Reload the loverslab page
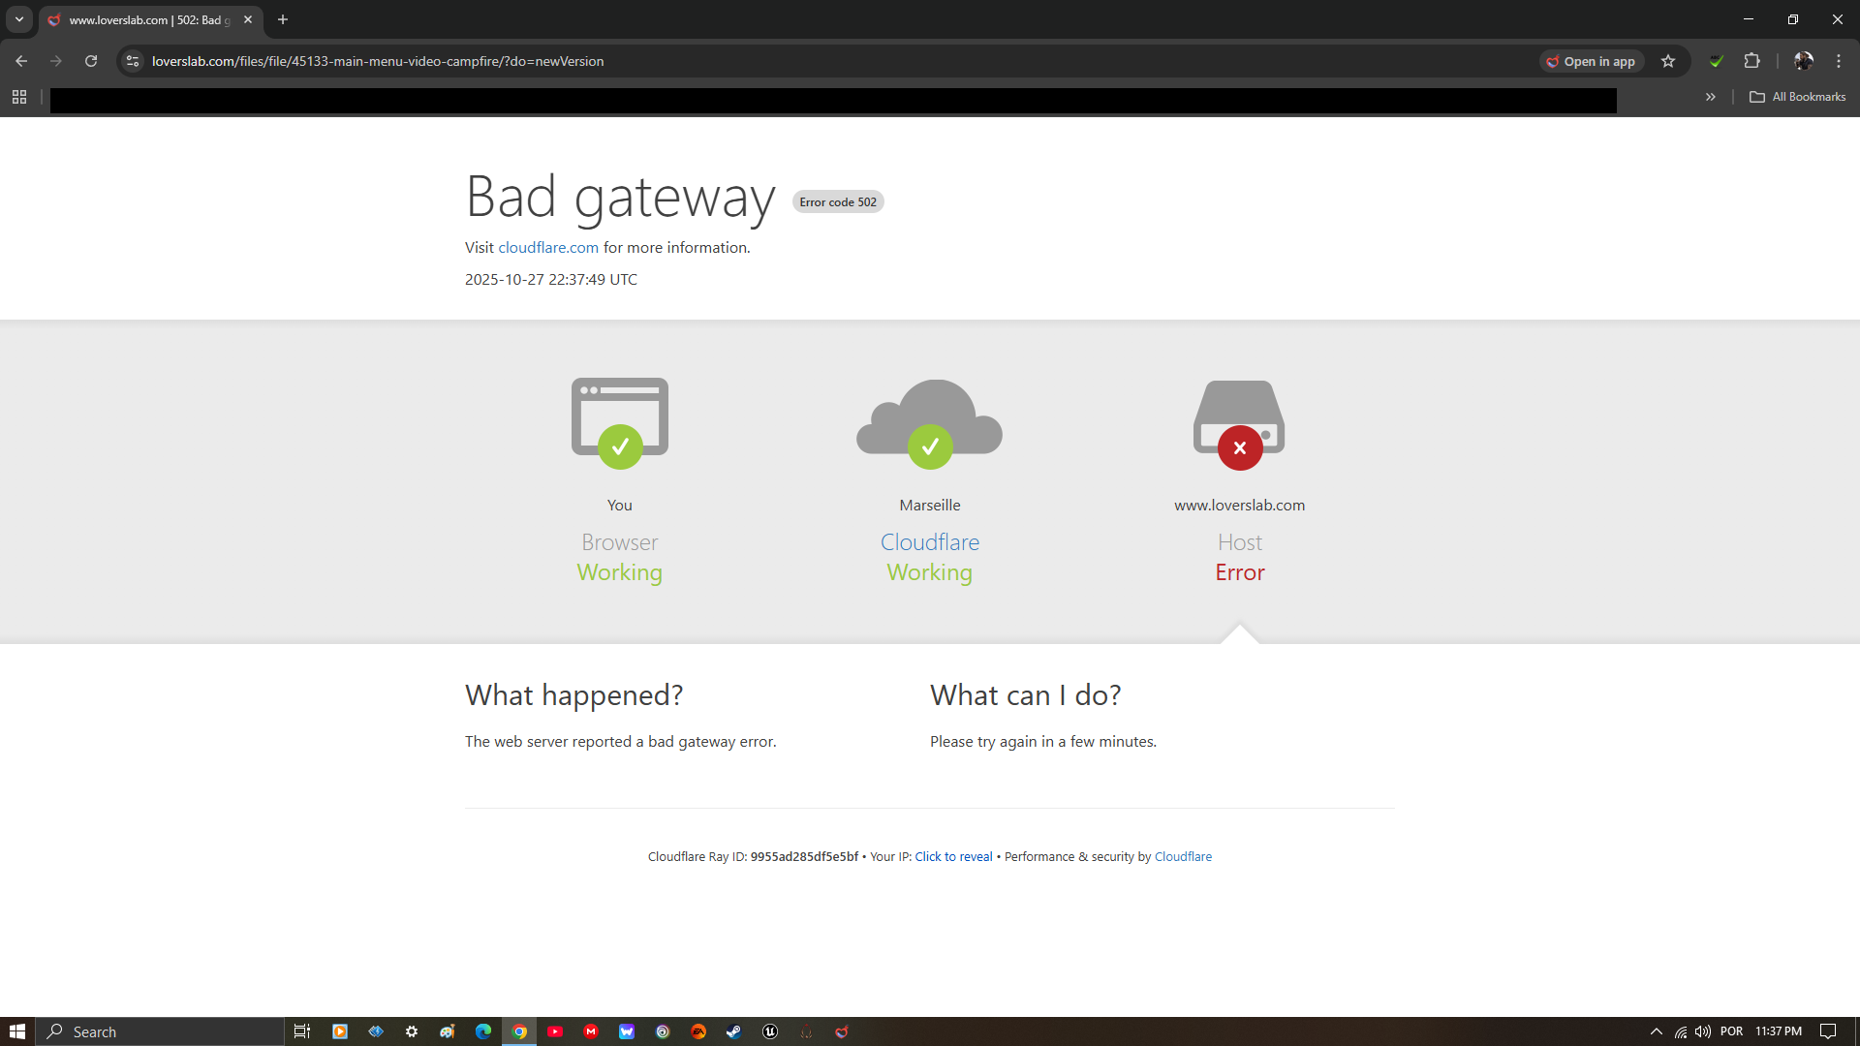The image size is (1860, 1046). (x=91, y=61)
